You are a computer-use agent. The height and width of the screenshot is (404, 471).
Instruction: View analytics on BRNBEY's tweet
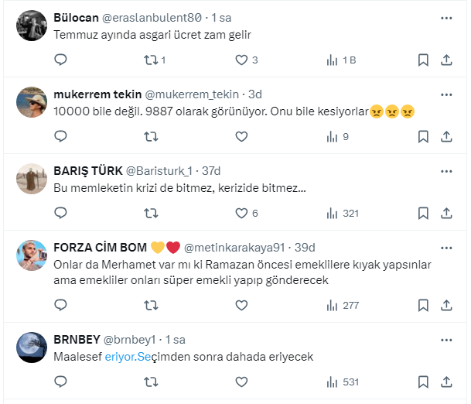(341, 382)
